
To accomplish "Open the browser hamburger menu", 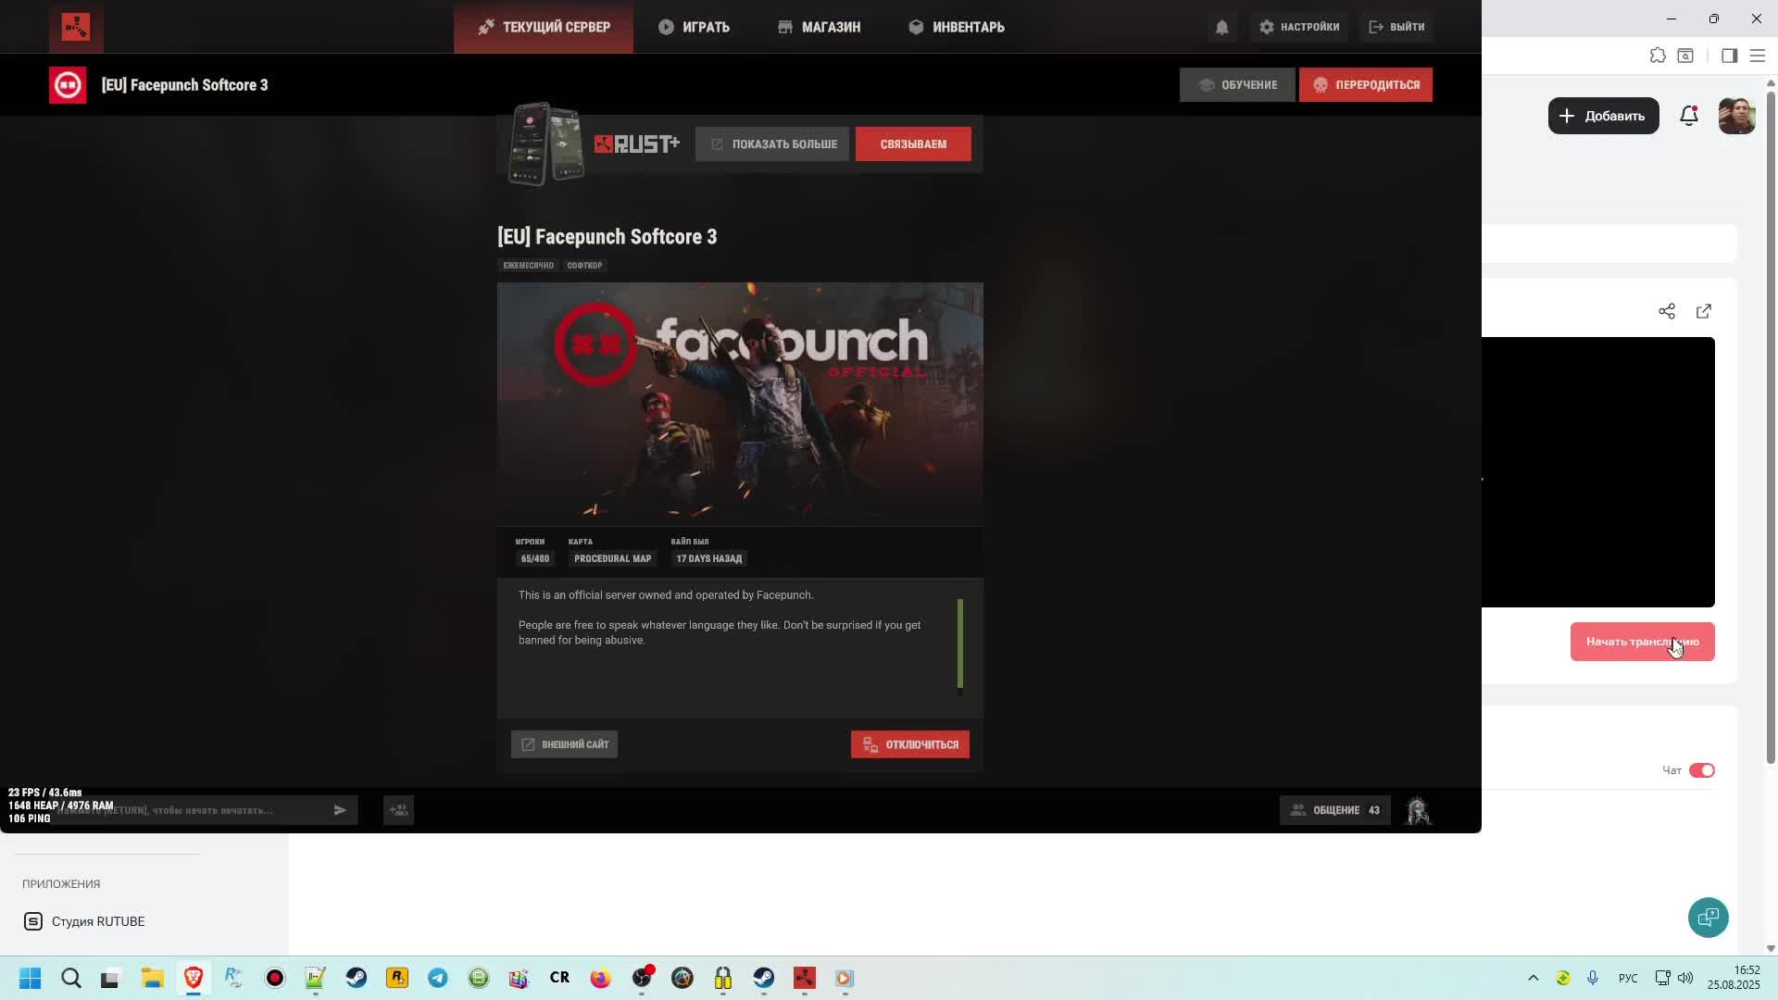I will tap(1757, 56).
